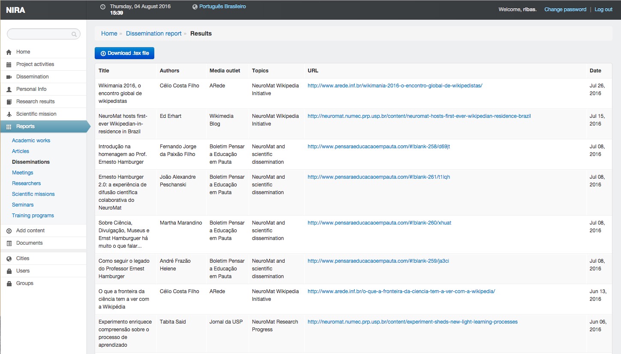Image resolution: width=621 pixels, height=354 pixels.
Task: Click the Topics column header
Action: click(x=260, y=71)
